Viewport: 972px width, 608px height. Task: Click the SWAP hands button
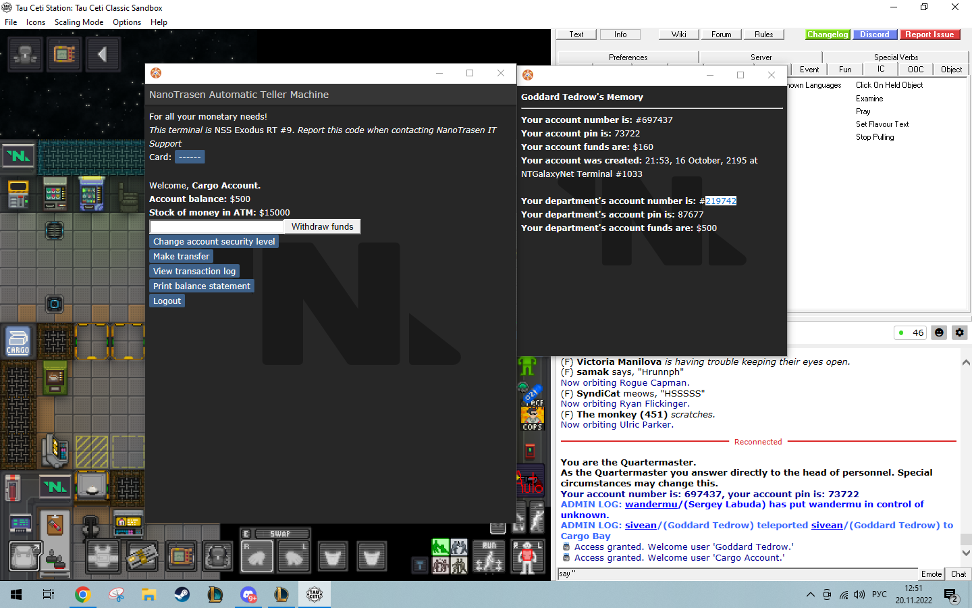pyautogui.click(x=281, y=534)
